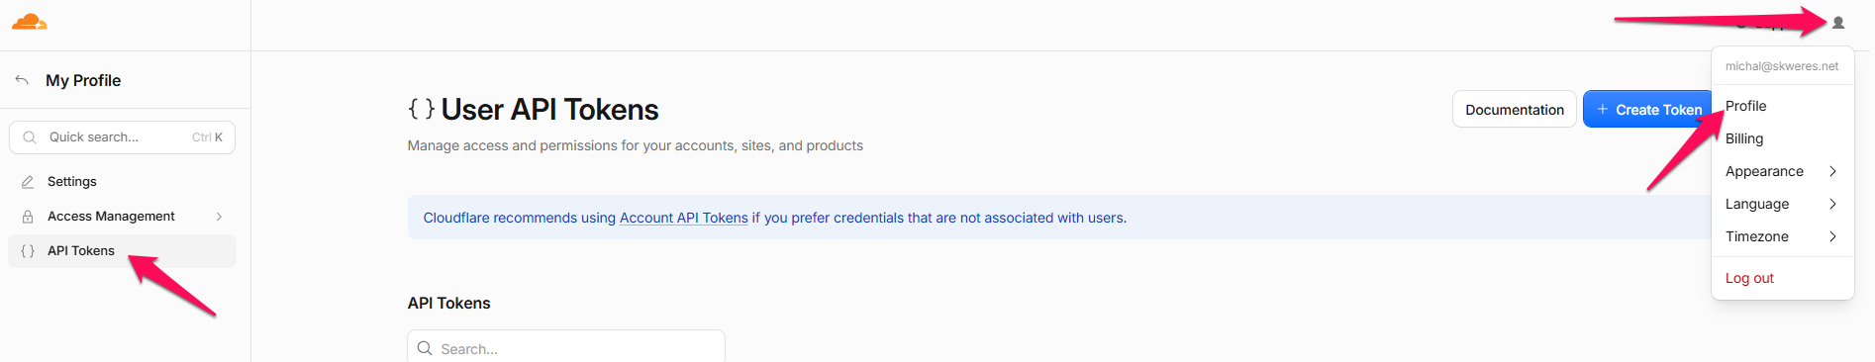Image resolution: width=1875 pixels, height=362 pixels.
Task: Click the magnifier icon in tokens search
Action: click(x=425, y=348)
